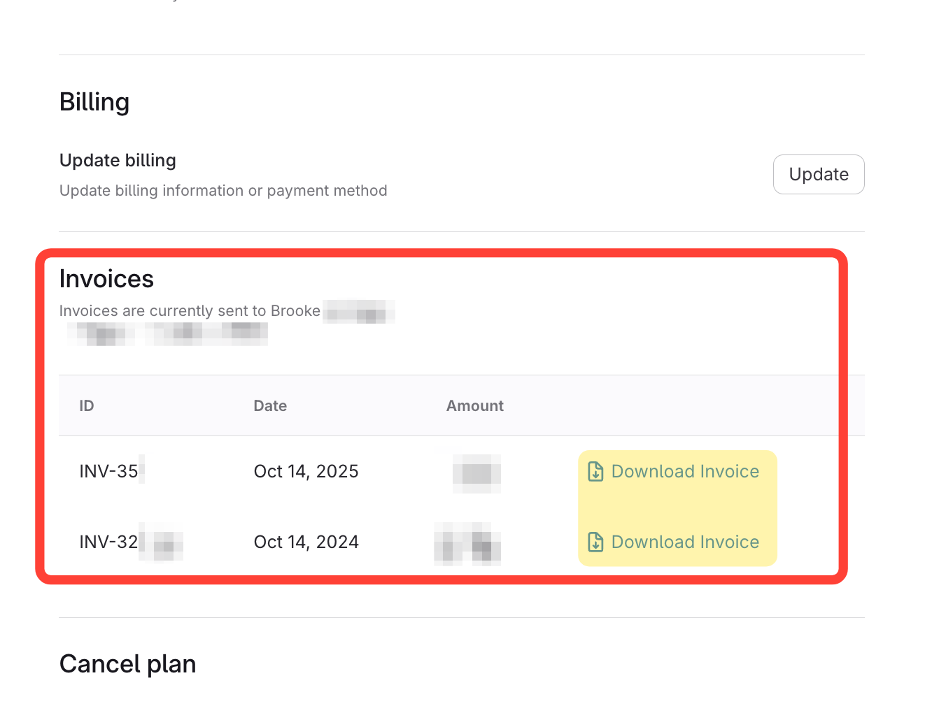Click the Update billing label
This screenshot has width=925, height=706.
(x=118, y=161)
